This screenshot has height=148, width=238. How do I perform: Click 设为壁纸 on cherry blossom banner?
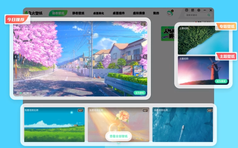[140, 93]
